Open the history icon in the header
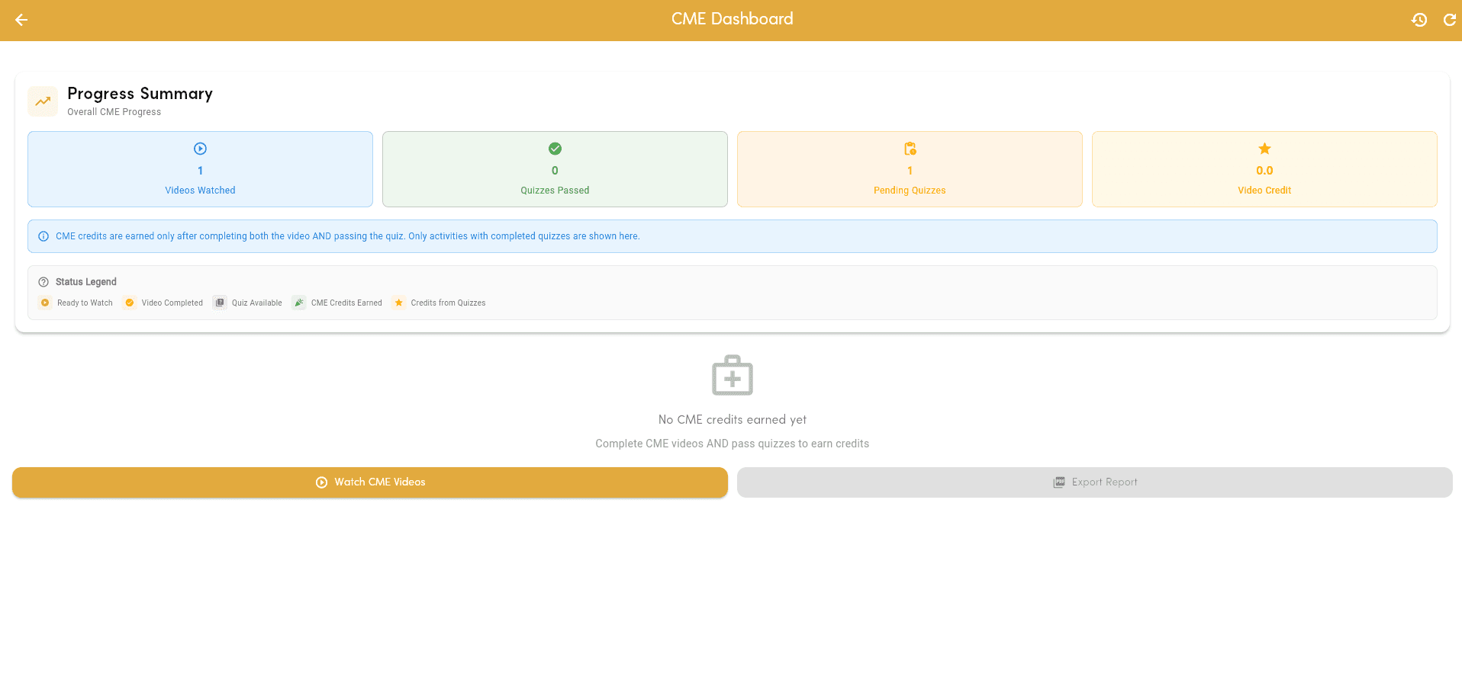1462x692 pixels. click(x=1419, y=20)
